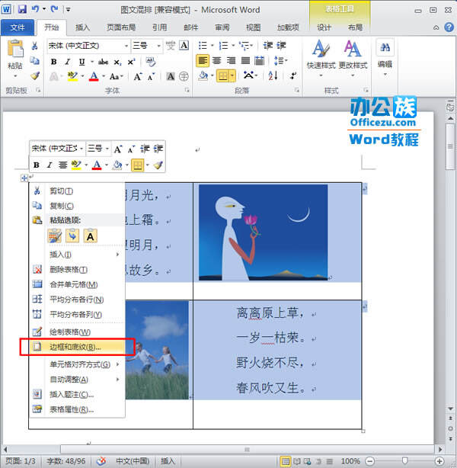The width and height of the screenshot is (457, 468).
Task: Click the multilevel list icon
Action: (244, 46)
